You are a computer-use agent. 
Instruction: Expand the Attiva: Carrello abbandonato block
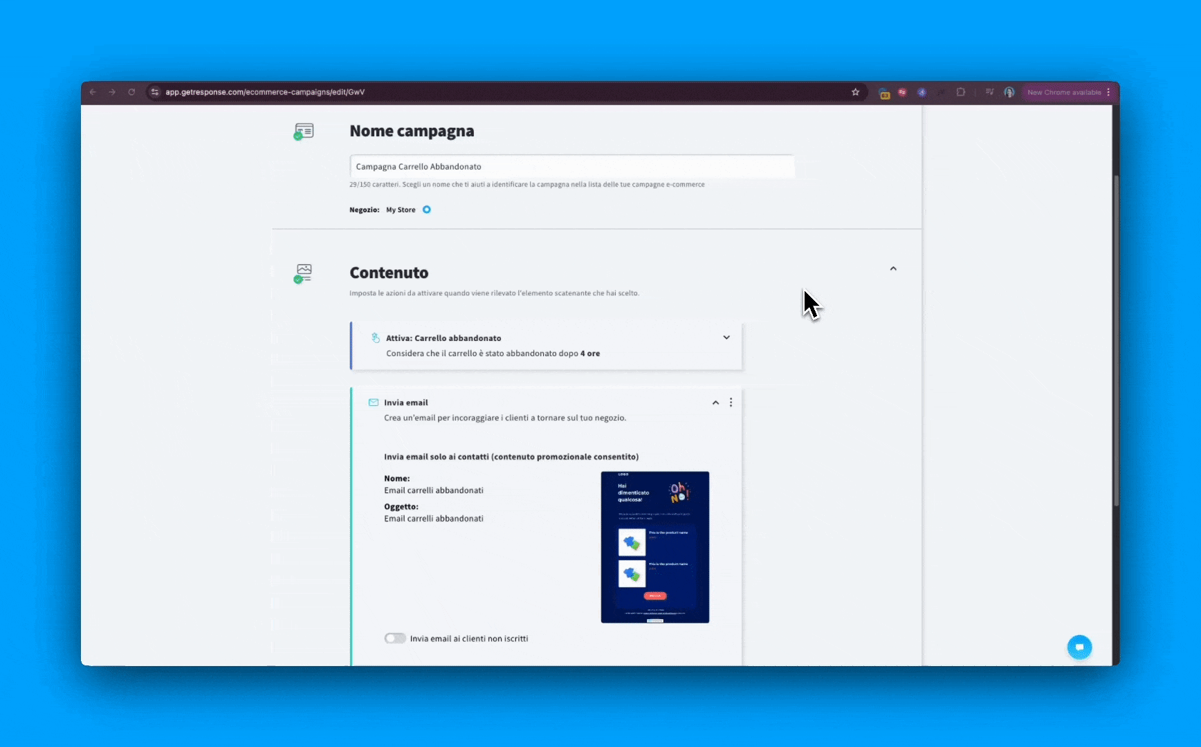726,338
